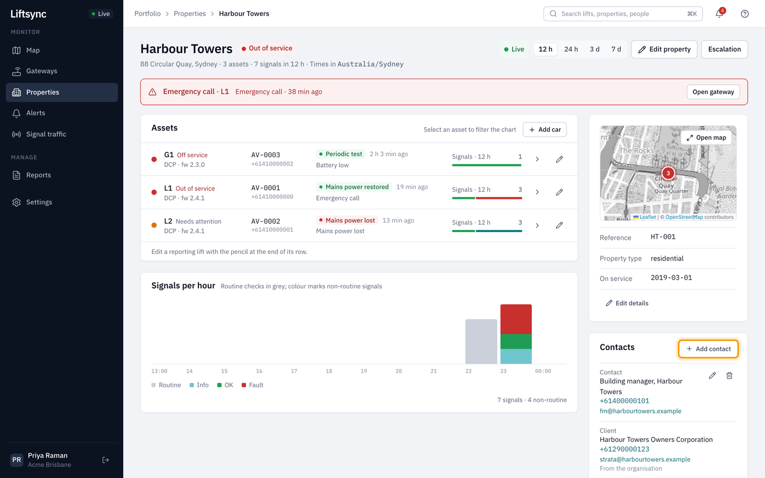Edit lift L1 with its pencil icon
This screenshot has height=478, width=765.
tap(560, 192)
